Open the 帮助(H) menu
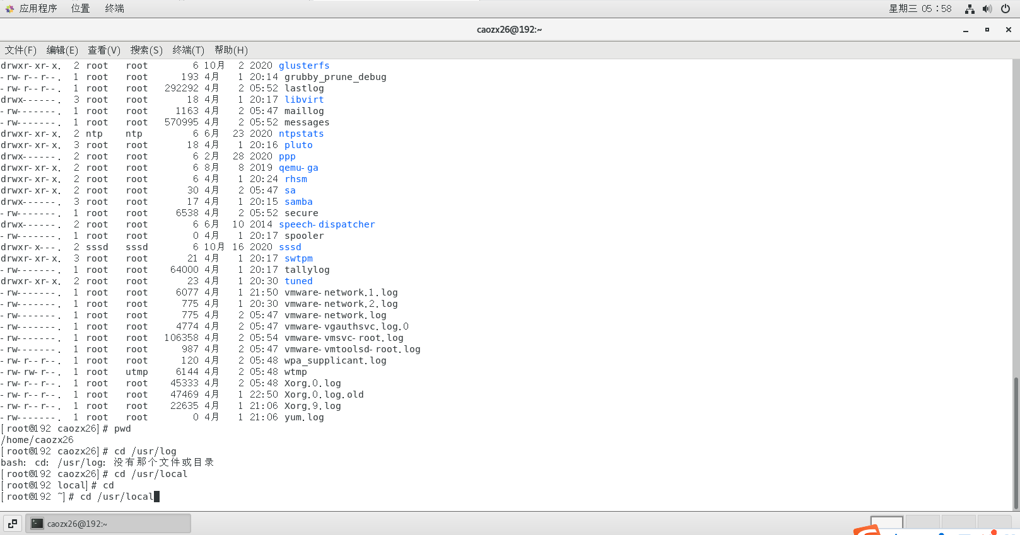The width and height of the screenshot is (1020, 535). (231, 50)
